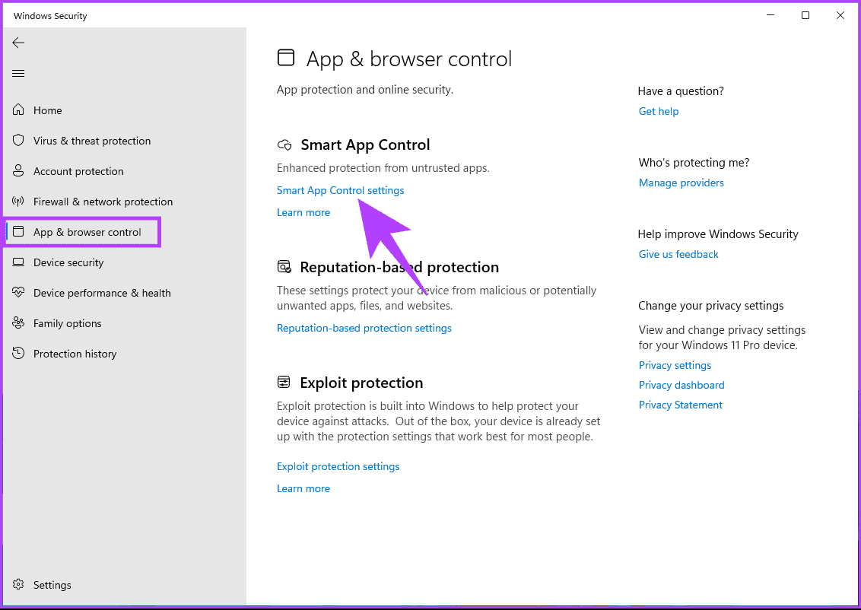Open Exploit protection settings link

(338, 466)
